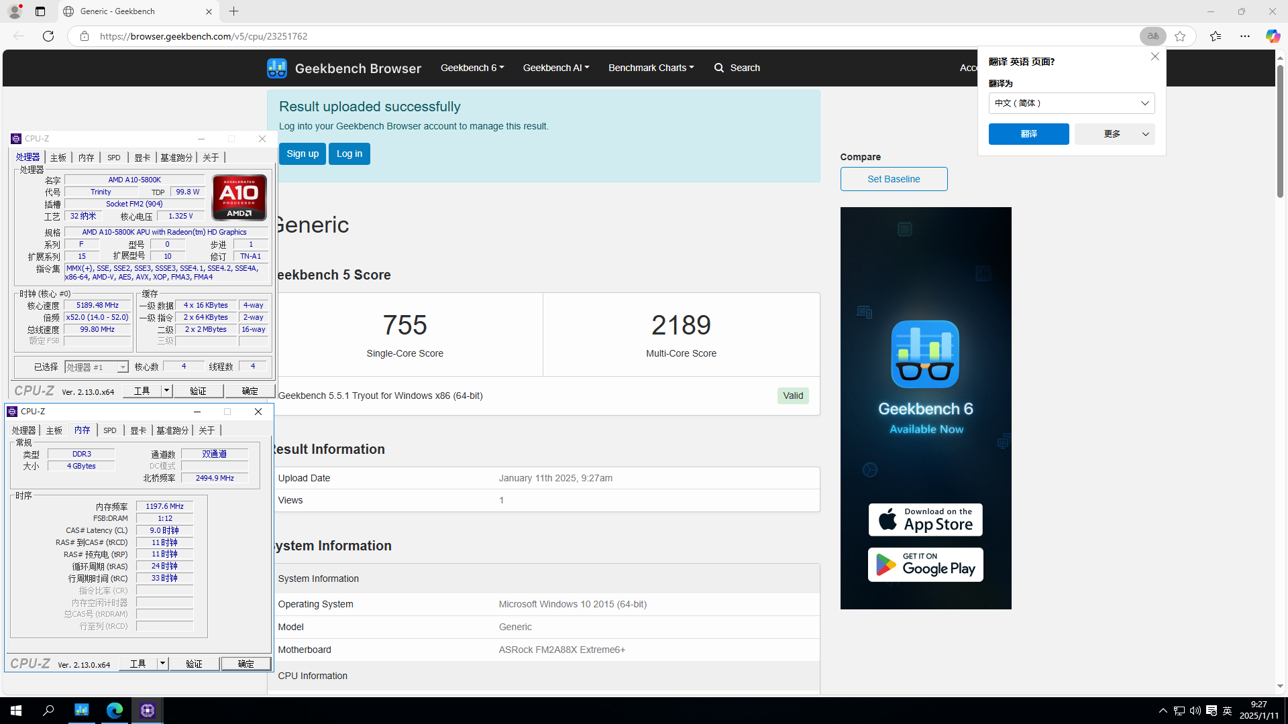Click the Edge taskbar icon

click(115, 711)
